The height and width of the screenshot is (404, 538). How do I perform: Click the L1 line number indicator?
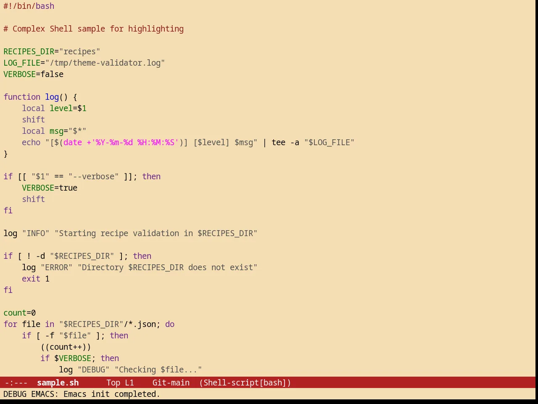129,383
